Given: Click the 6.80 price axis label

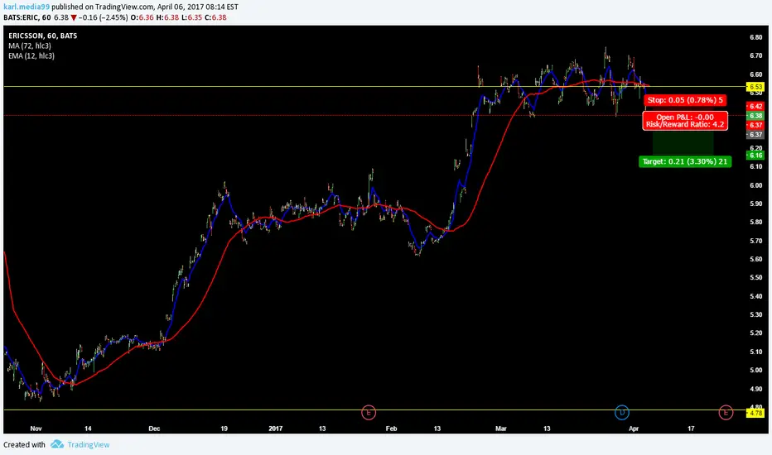Looking at the screenshot, I should tap(755, 37).
